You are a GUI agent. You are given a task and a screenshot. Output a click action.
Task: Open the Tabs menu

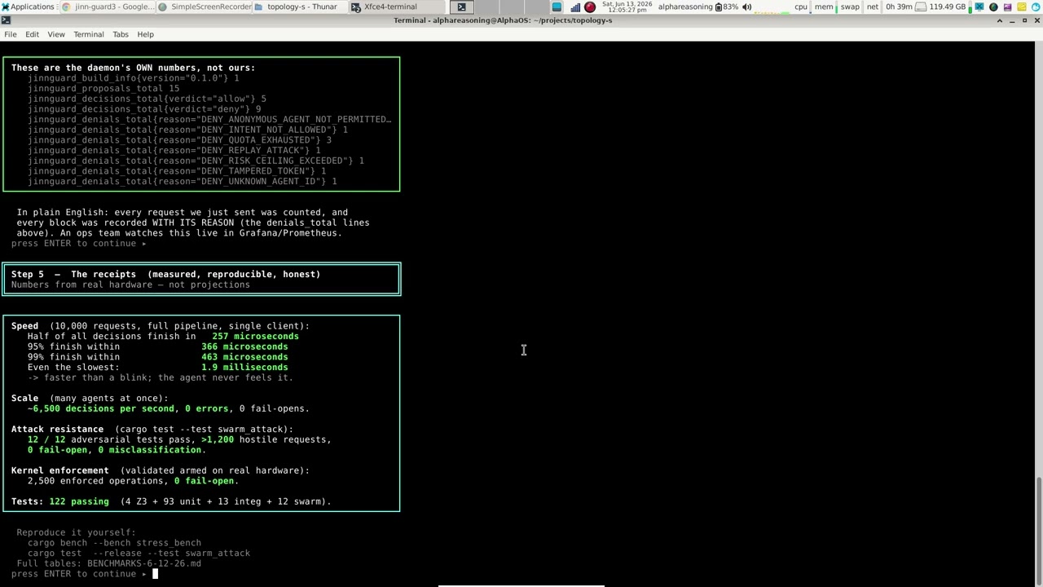(121, 34)
